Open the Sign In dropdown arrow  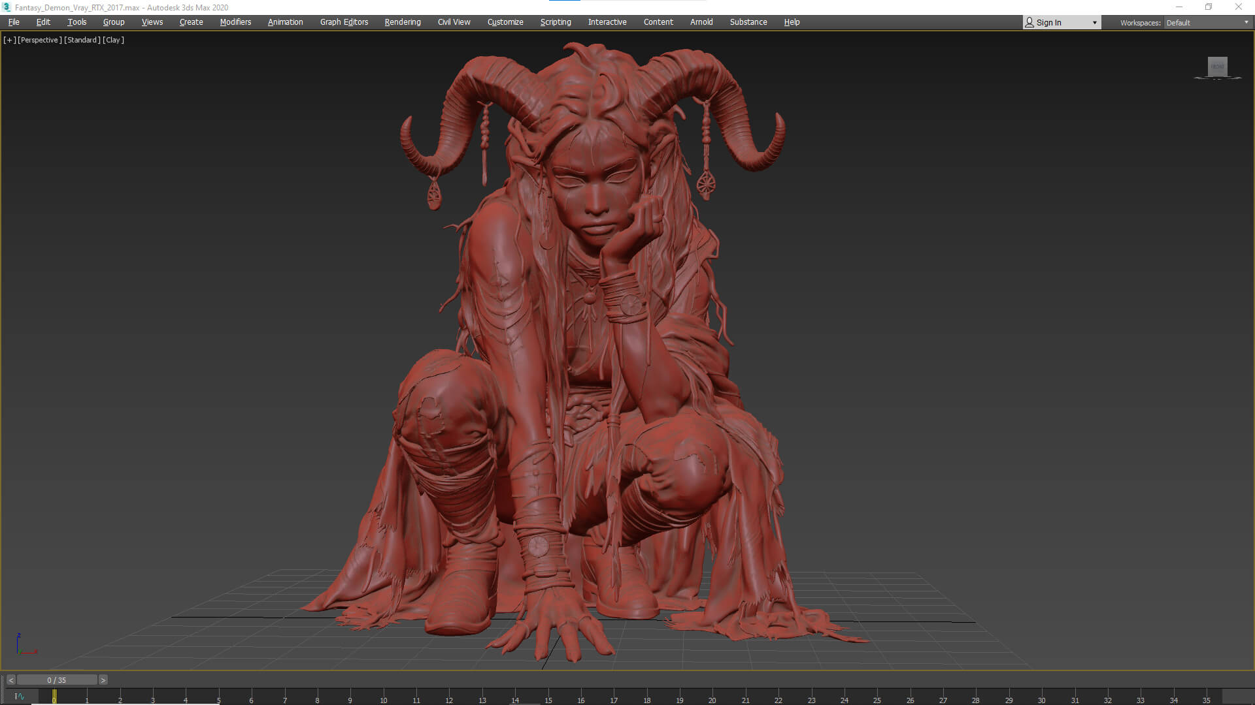pyautogui.click(x=1095, y=23)
